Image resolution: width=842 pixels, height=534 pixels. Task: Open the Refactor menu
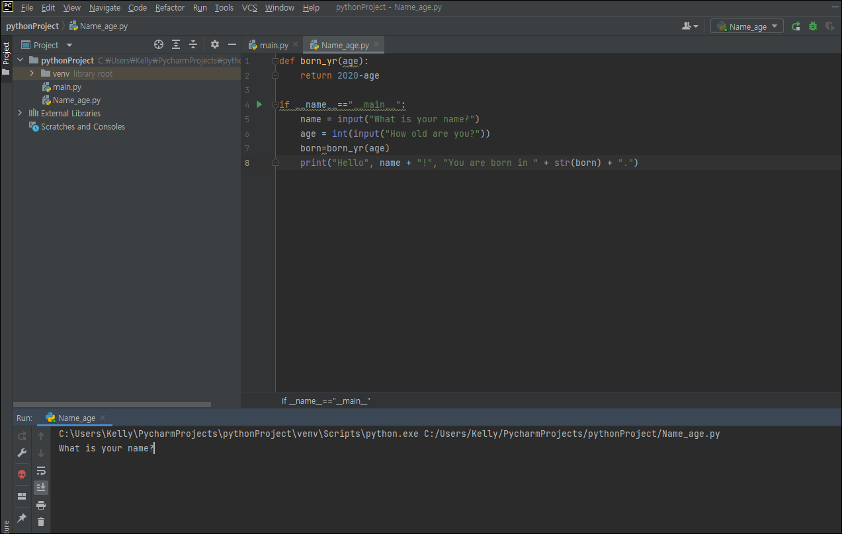coord(170,8)
